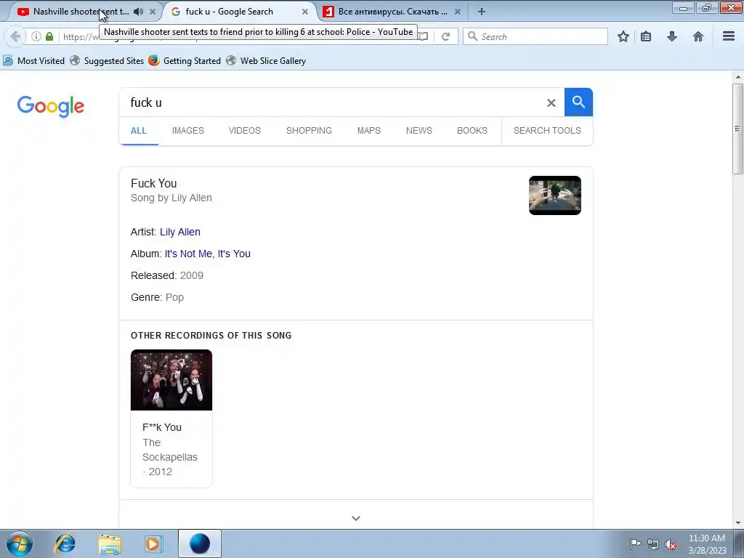
Task: Follow the Lily Allen artist link
Action: coord(180,232)
